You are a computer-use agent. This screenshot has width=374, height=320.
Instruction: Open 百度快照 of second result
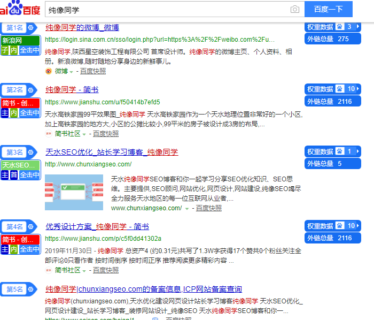(x=106, y=134)
